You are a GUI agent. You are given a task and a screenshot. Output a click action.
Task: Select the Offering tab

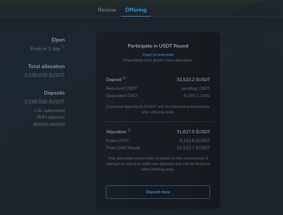[x=136, y=10]
